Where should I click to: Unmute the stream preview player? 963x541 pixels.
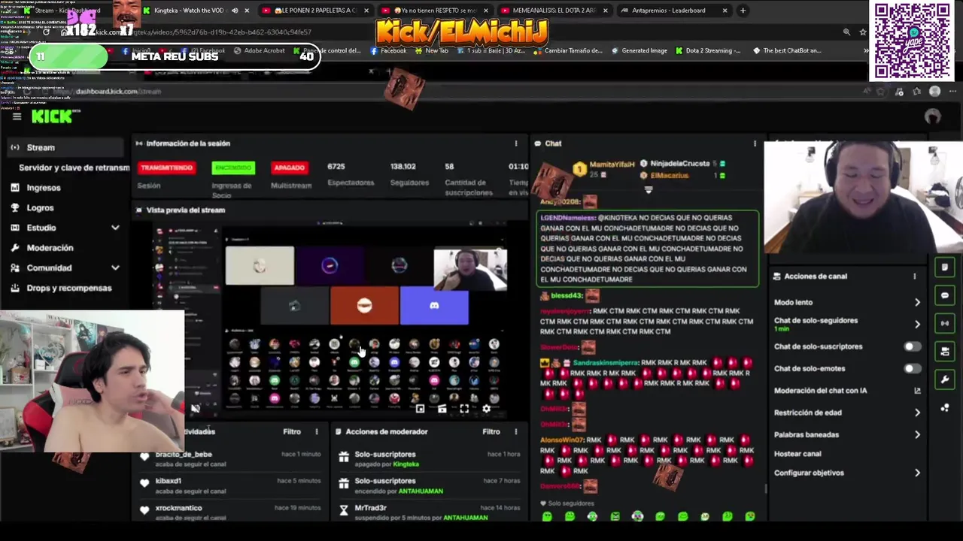coord(196,409)
